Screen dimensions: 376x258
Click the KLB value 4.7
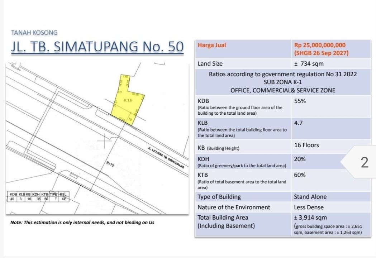point(298,123)
